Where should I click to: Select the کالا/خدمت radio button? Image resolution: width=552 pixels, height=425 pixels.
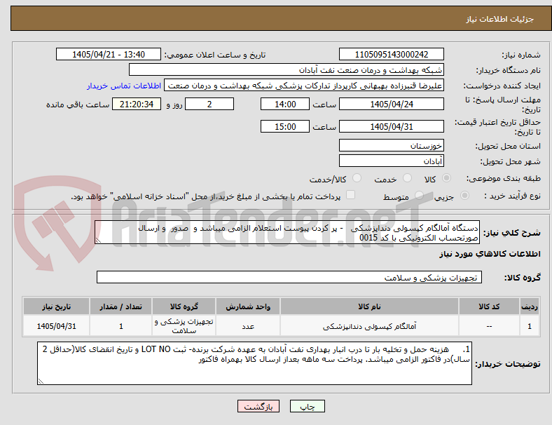click(357, 178)
